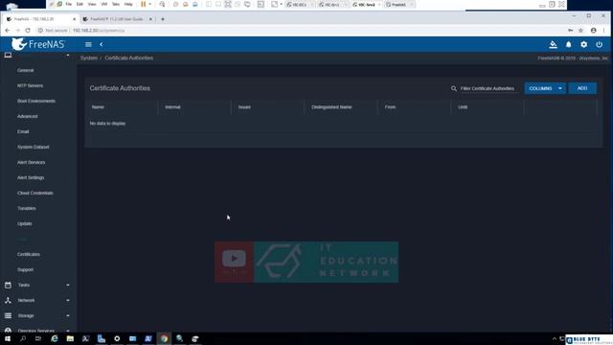Open Boot Environments in sidebar
Viewport: 613px width, 345px height.
[x=36, y=101]
